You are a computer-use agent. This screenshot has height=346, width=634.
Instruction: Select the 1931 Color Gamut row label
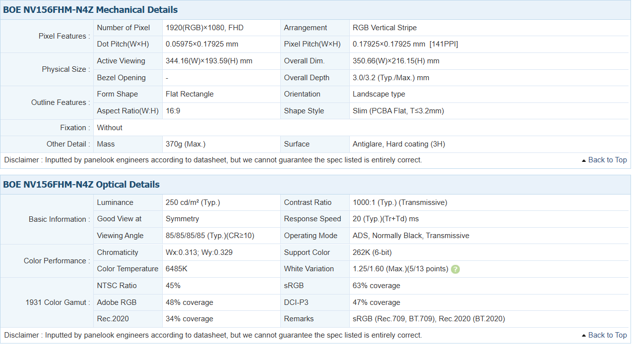[x=58, y=302]
